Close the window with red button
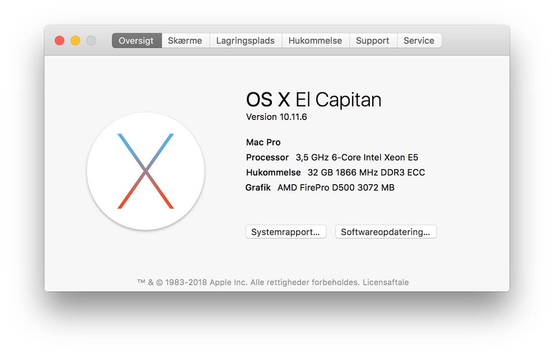The height and width of the screenshot is (355, 554). (59, 40)
